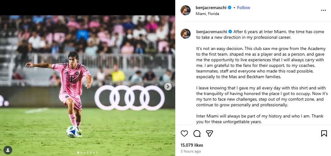View the 15,079 likes list

pos(192,145)
